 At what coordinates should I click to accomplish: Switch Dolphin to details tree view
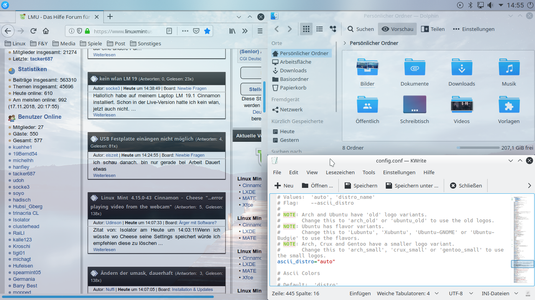pos(333,29)
